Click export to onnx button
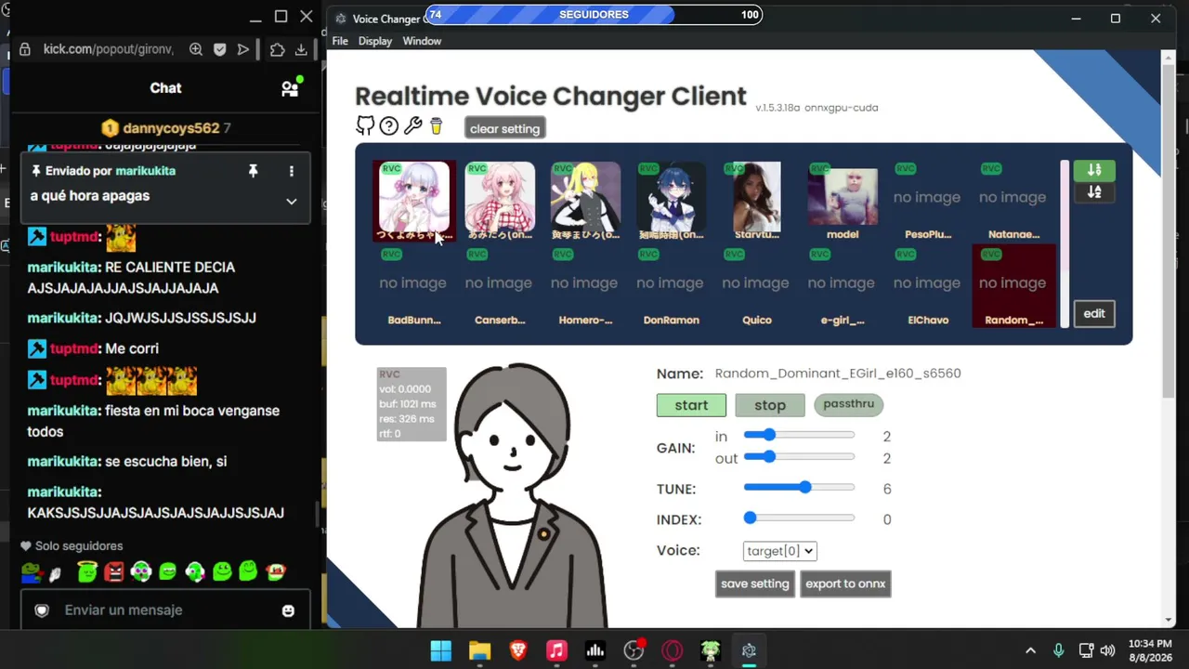Screen dimensions: 1189x669 click(845, 584)
